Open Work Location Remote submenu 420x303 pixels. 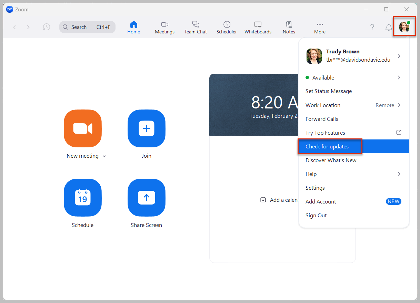click(354, 105)
